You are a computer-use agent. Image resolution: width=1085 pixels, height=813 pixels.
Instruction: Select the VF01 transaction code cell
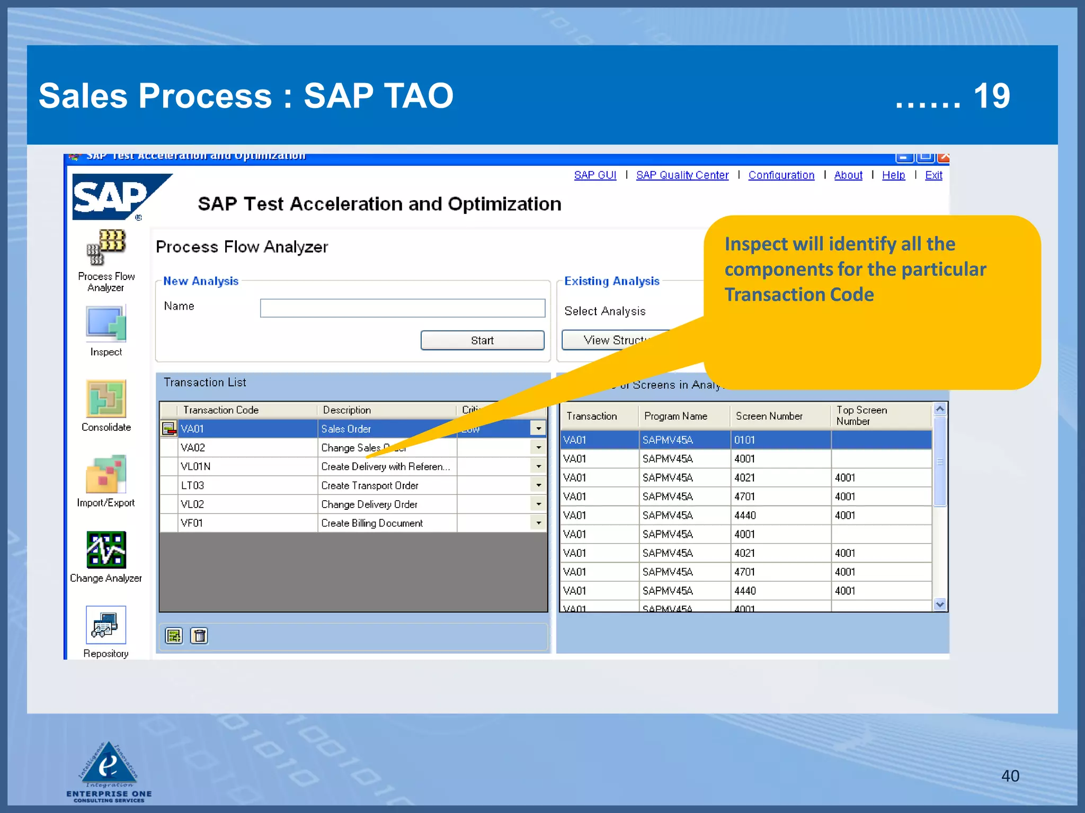click(248, 523)
